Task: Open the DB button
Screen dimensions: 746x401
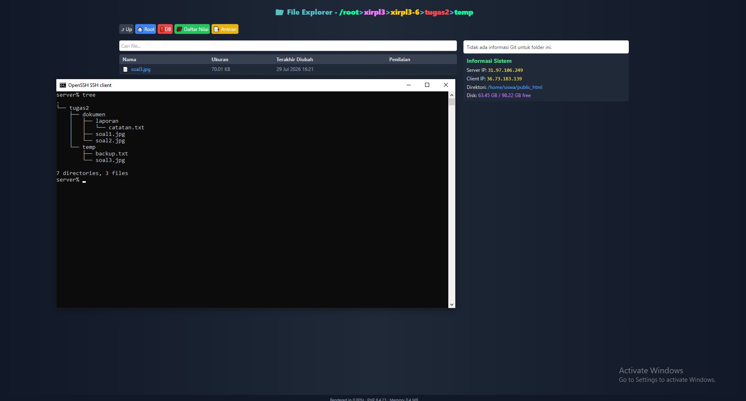Action: tap(165, 29)
